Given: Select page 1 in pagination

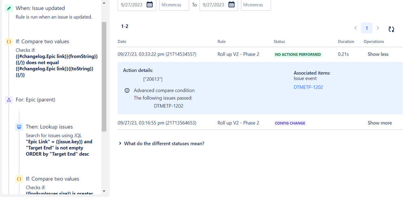Looking at the screenshot, I should [367, 28].
